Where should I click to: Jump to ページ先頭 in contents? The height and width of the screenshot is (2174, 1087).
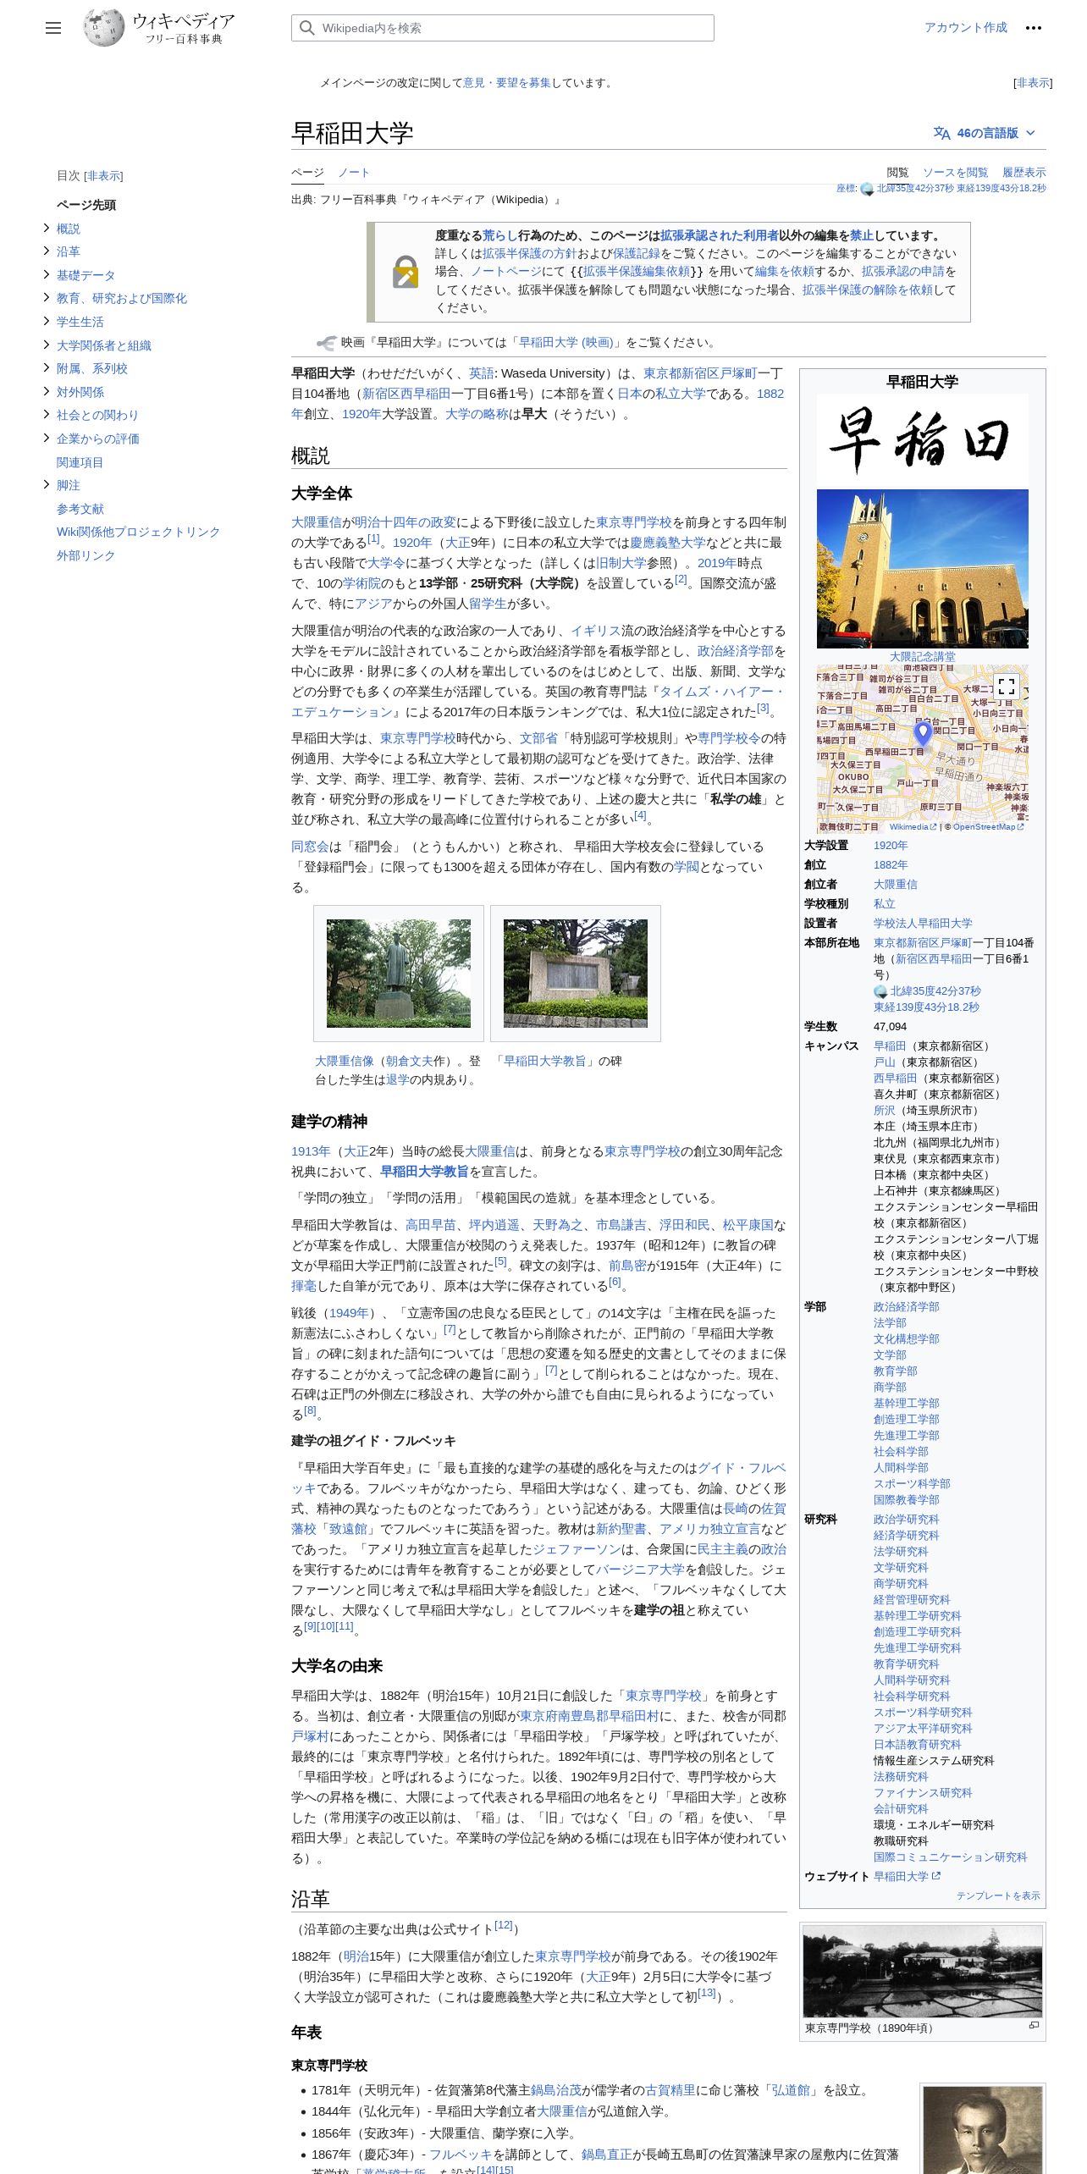pyautogui.click(x=86, y=205)
